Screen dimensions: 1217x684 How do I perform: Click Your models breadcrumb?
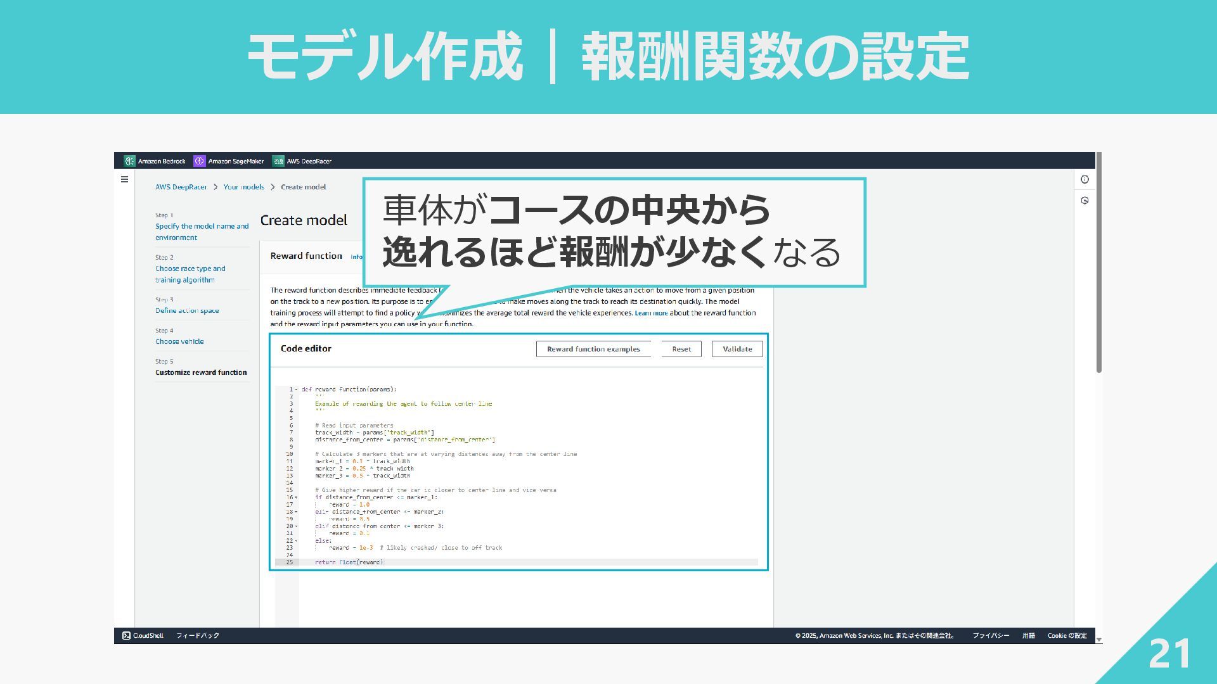(x=243, y=187)
